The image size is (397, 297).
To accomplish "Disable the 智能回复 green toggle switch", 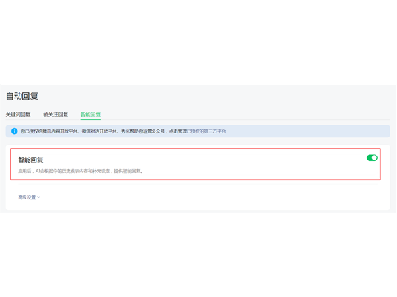I will pos(372,158).
